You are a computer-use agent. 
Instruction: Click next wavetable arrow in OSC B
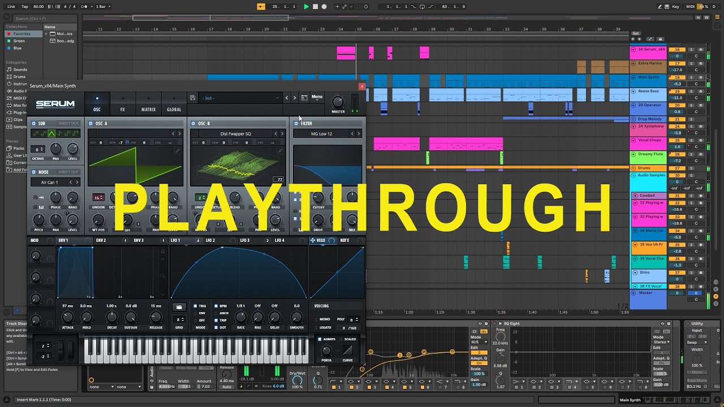click(x=282, y=134)
